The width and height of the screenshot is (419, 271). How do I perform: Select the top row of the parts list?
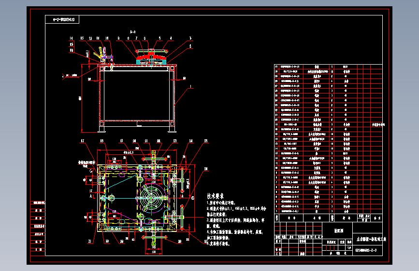tap(329, 67)
